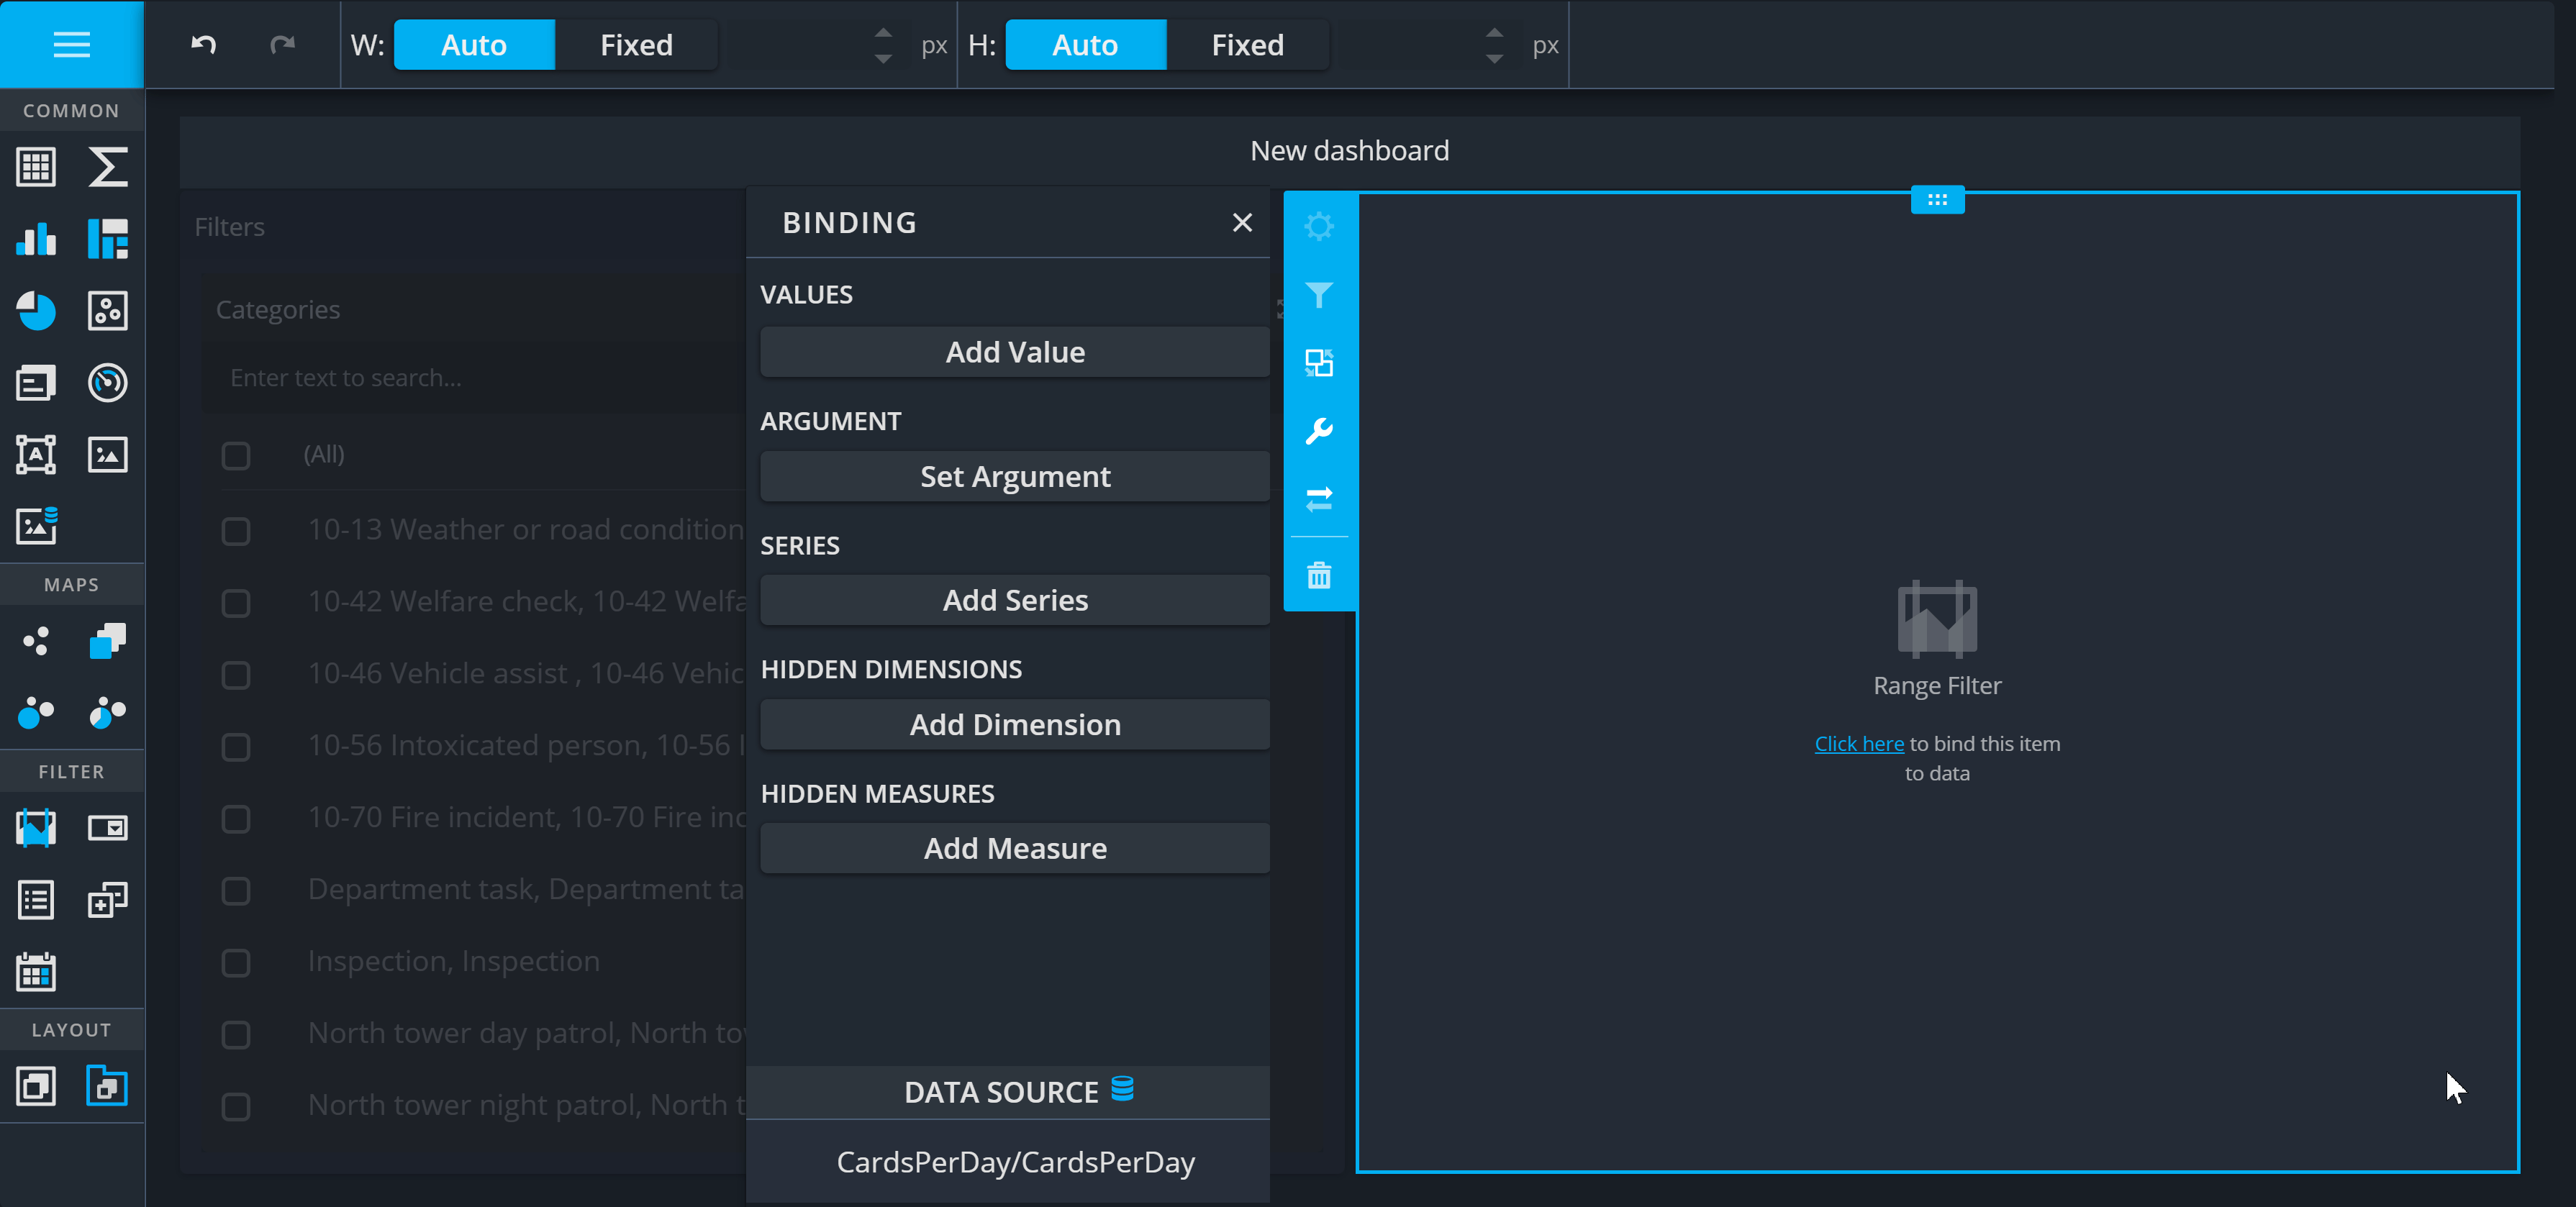Add a Combo Box filter item
Viewport: 2576px width, 1207px height.
click(108, 828)
